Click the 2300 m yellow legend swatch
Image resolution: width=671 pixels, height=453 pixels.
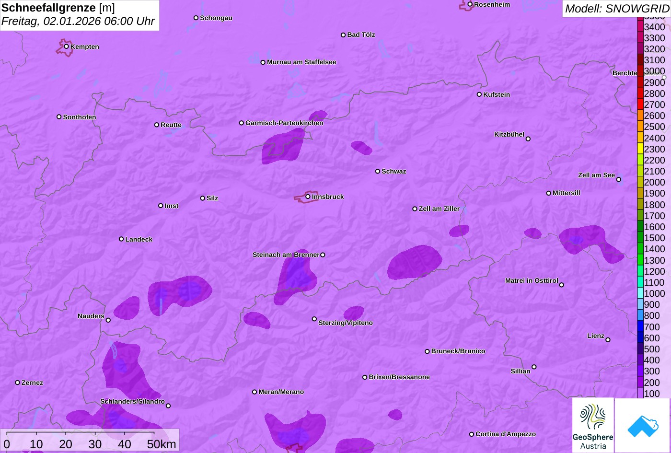640,149
